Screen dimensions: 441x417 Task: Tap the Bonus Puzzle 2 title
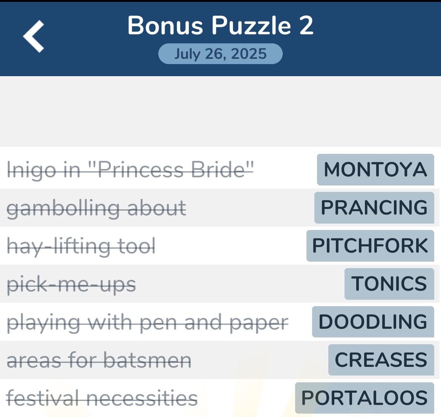pos(220,25)
